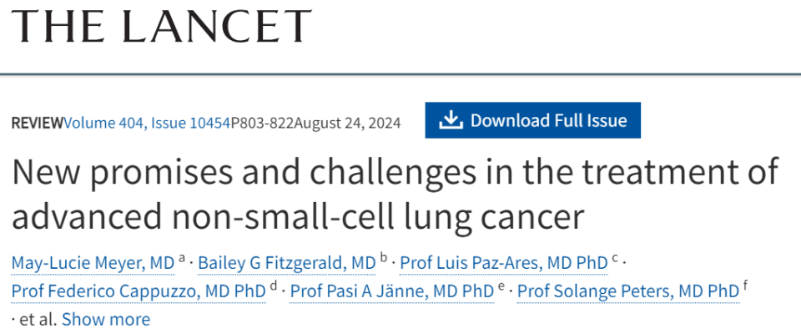Expand author list with Show more
The image size is (801, 334).
tap(106, 319)
